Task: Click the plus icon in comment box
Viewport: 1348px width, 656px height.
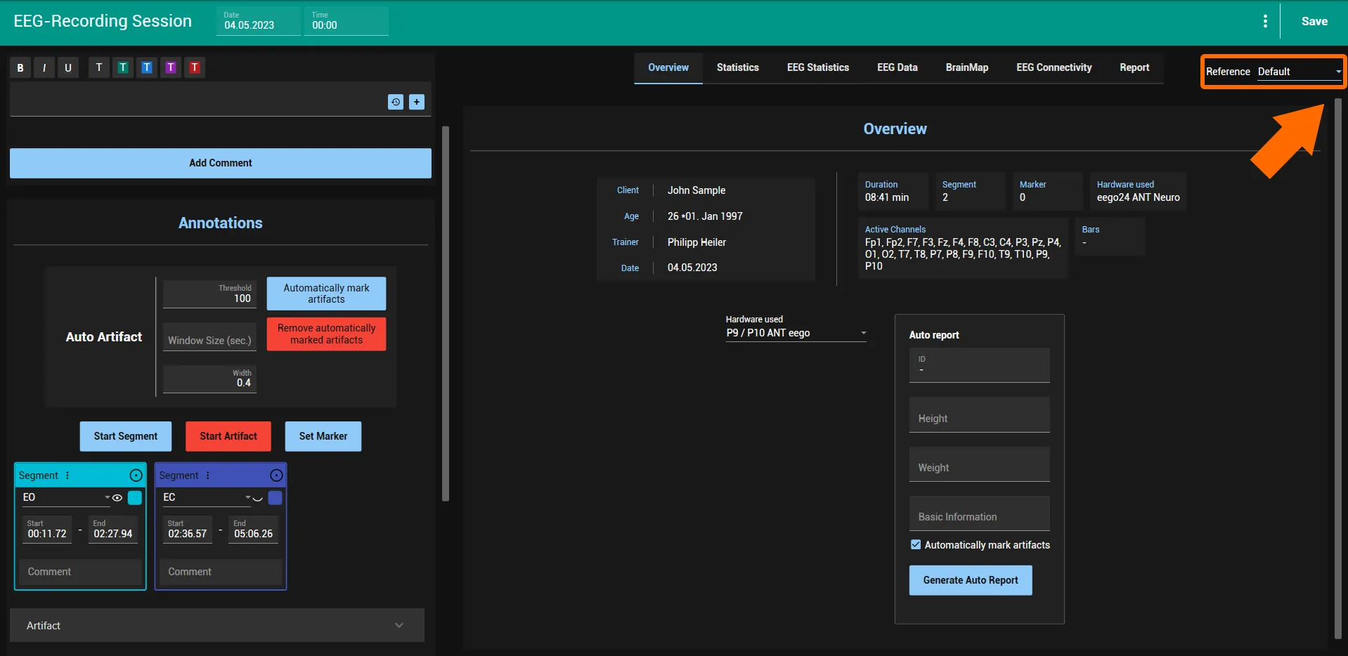Action: click(417, 102)
